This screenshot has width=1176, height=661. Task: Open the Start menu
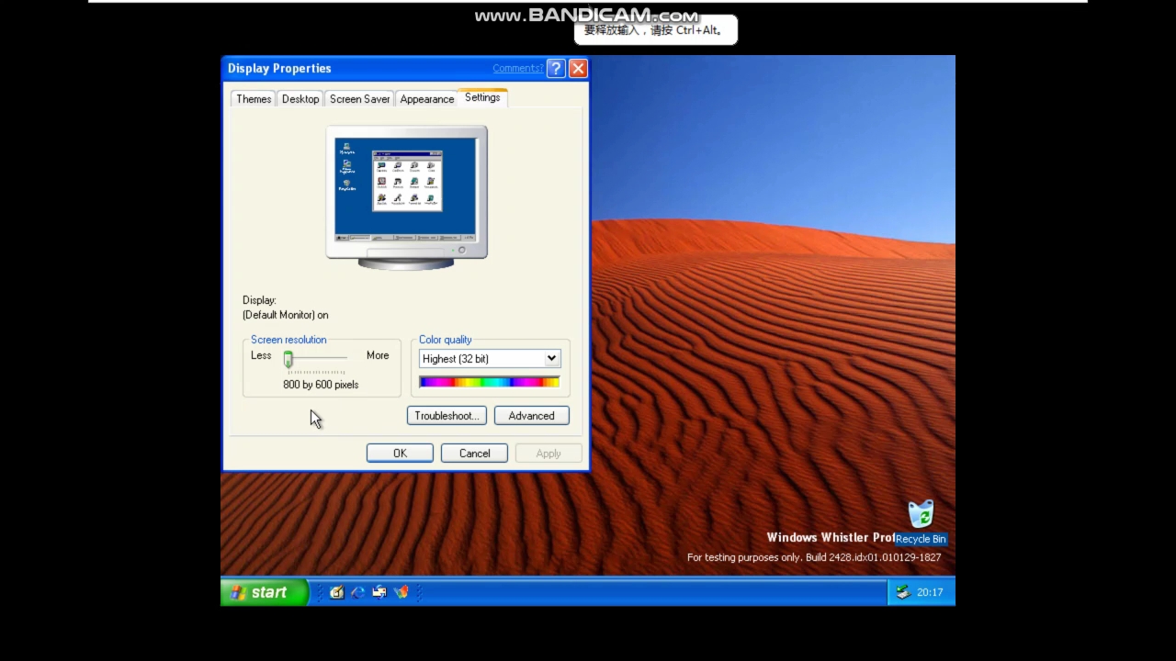[x=264, y=592]
